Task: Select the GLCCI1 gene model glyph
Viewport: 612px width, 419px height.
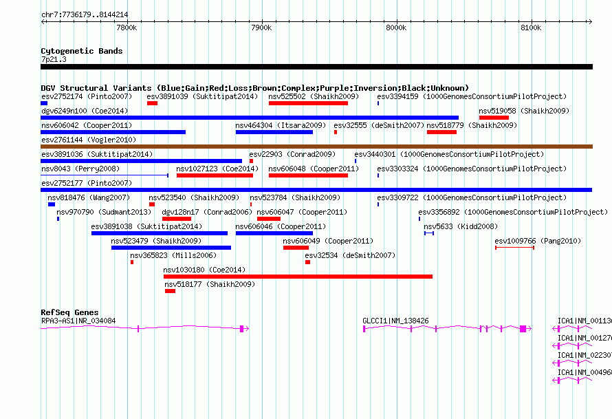Action: coord(447,329)
